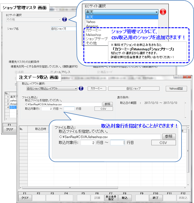This screenshot has height=203, width=194.
Task: Select その他 in the EC site list
Action: [x=91, y=43]
